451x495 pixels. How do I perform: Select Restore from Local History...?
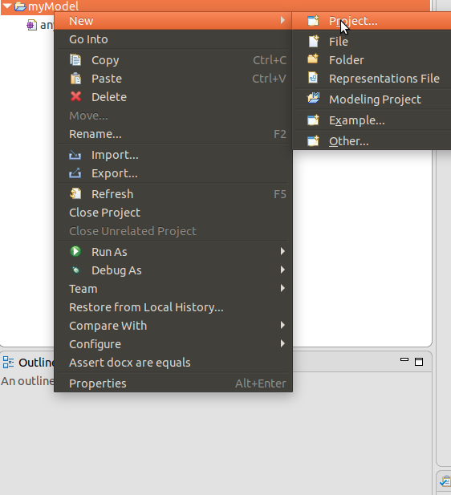173,307
